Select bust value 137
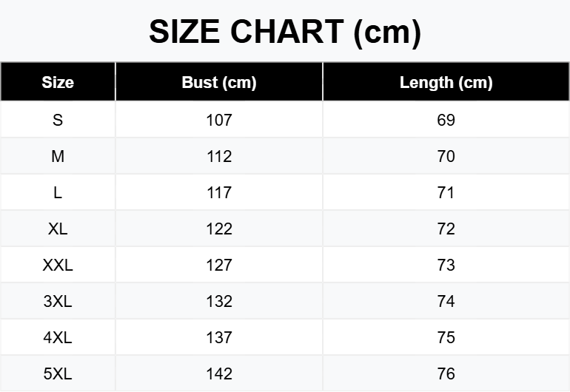 219,337
